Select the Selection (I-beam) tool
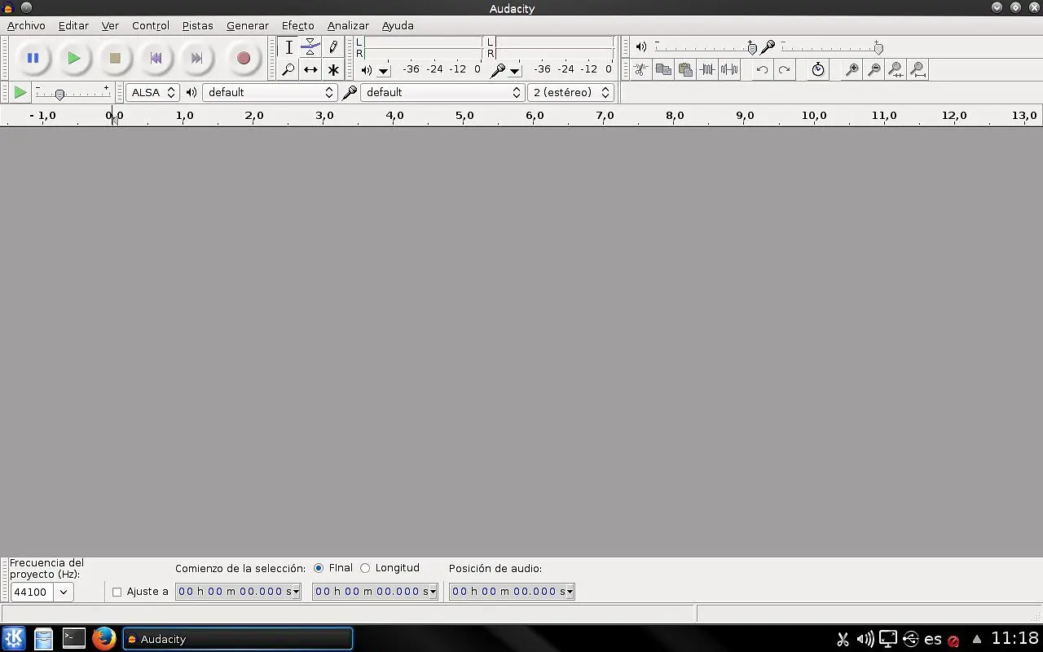Viewport: 1043px width, 652px height. tap(288, 47)
